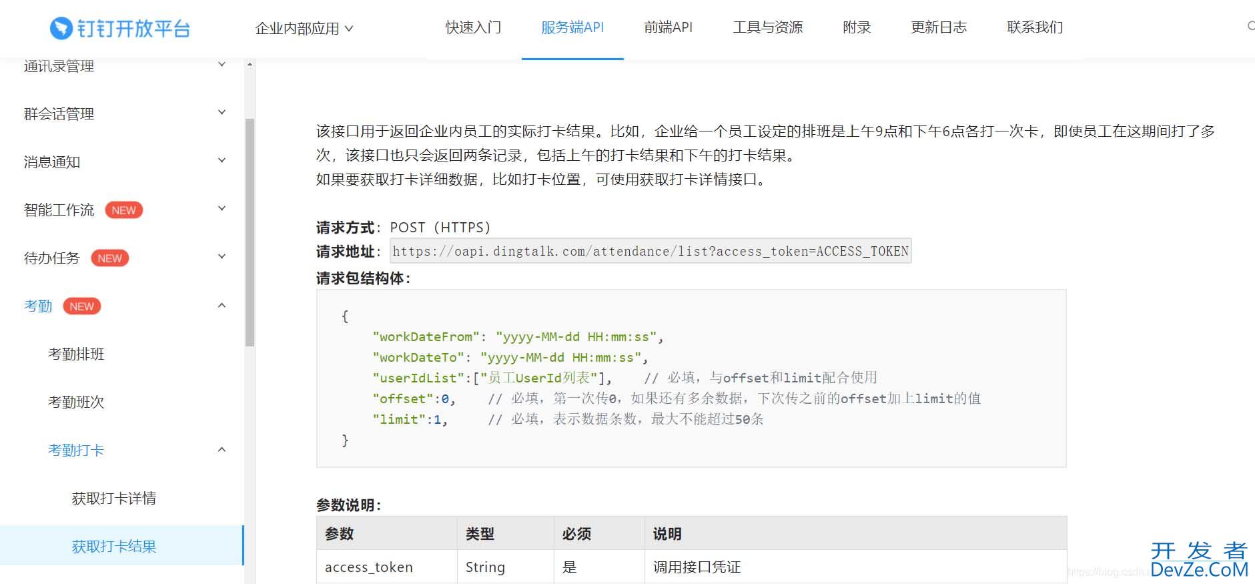The width and height of the screenshot is (1255, 584).
Task: Expand the 消息通知 section chevron
Action: coord(222,161)
